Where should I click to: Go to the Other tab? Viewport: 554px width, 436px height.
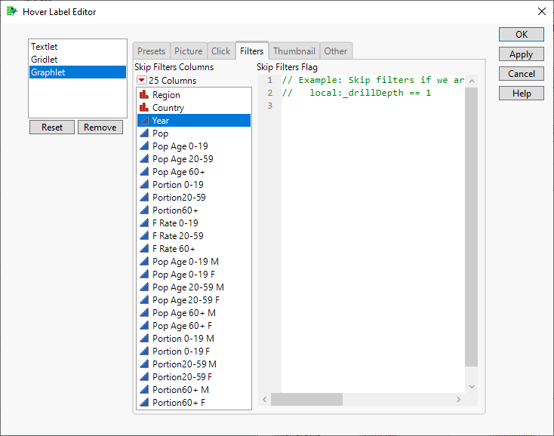pyautogui.click(x=336, y=51)
